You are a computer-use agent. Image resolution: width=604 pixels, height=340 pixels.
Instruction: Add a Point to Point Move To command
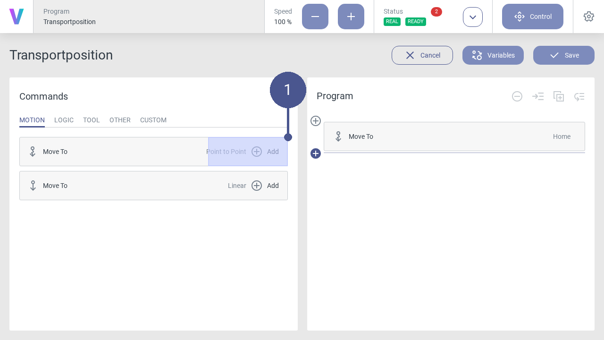pyautogui.click(x=265, y=152)
